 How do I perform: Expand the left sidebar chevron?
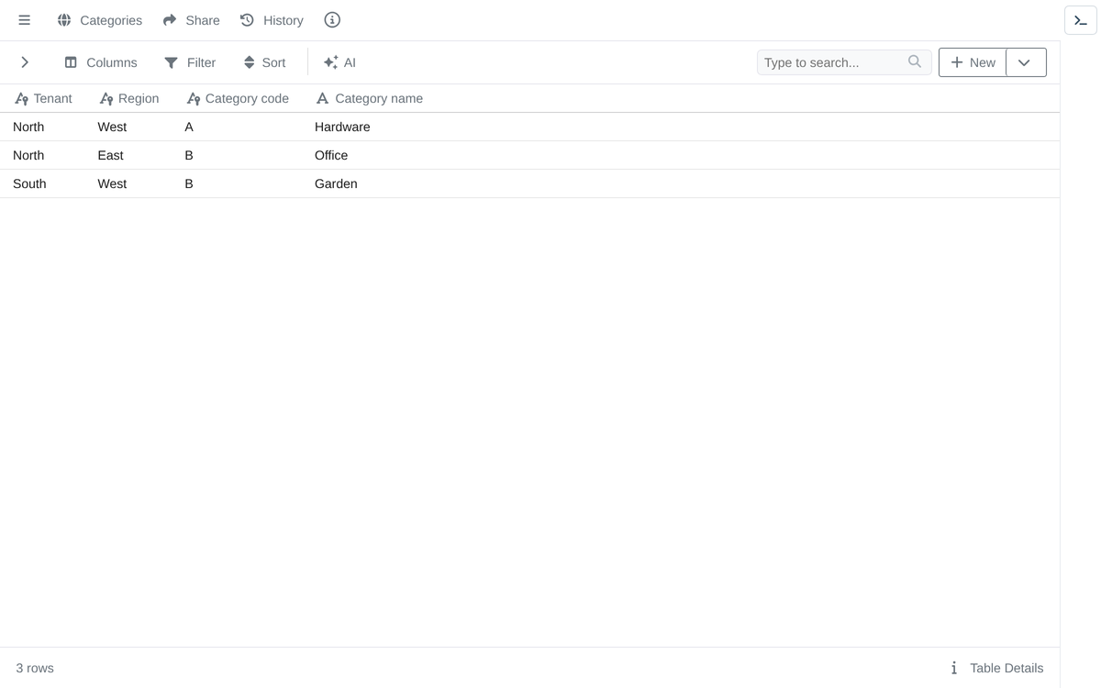point(25,62)
